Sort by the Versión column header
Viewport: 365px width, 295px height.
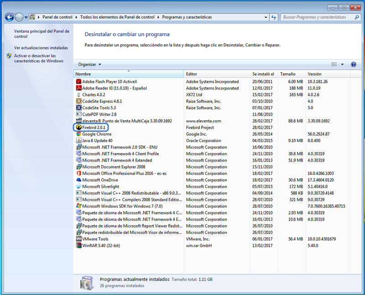click(x=328, y=74)
